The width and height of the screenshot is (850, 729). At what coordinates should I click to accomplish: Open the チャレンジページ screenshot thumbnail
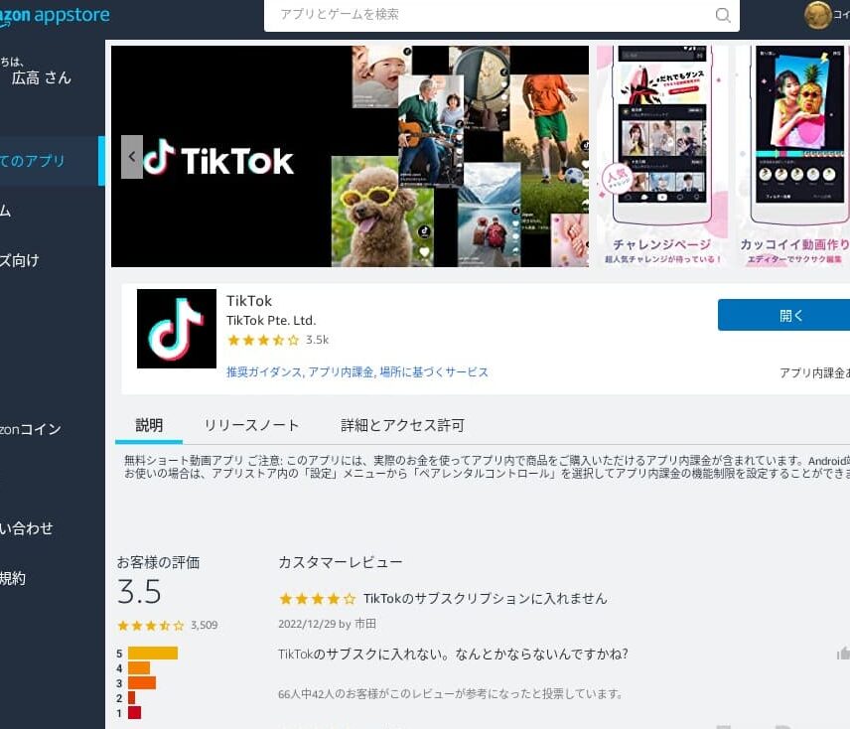(x=661, y=156)
